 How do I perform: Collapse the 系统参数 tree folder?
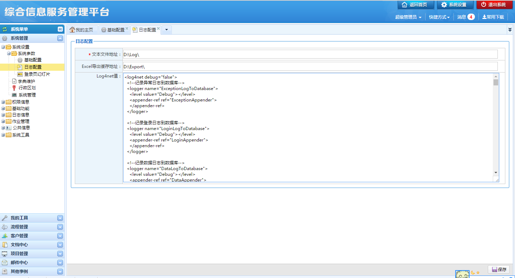9,54
